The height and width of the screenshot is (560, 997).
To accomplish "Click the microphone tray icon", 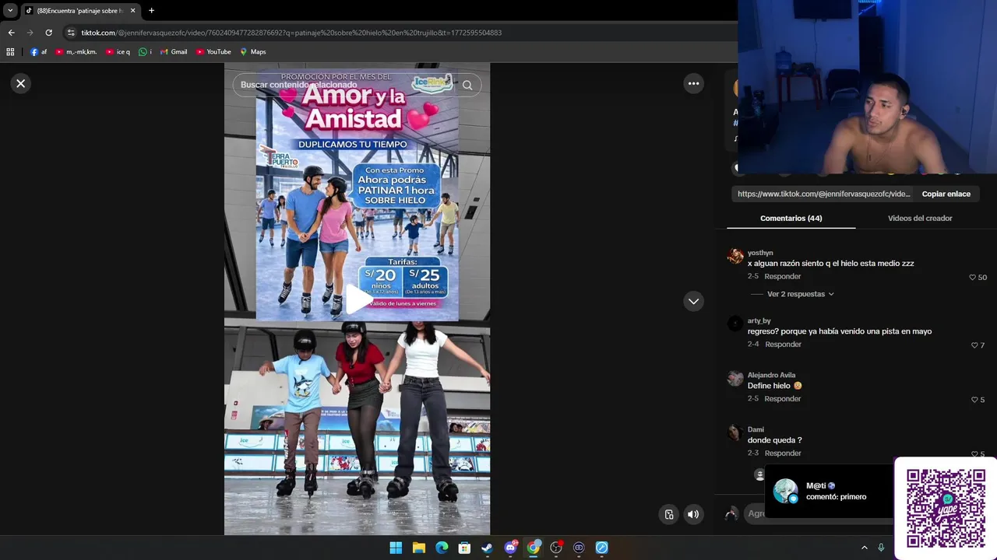I will point(881,548).
